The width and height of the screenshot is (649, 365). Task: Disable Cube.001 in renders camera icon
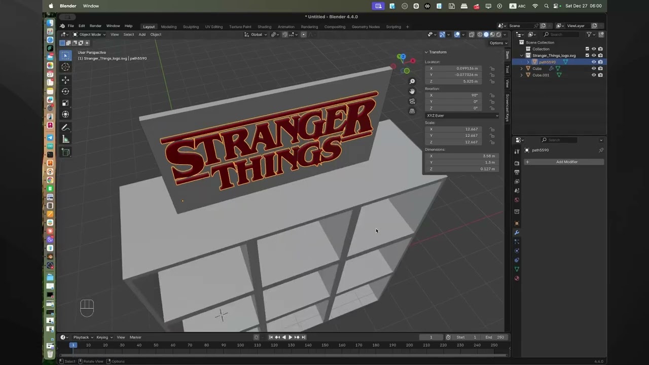pos(600,75)
